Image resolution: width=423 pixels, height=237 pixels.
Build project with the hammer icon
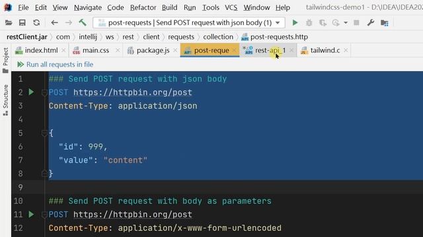83,22
